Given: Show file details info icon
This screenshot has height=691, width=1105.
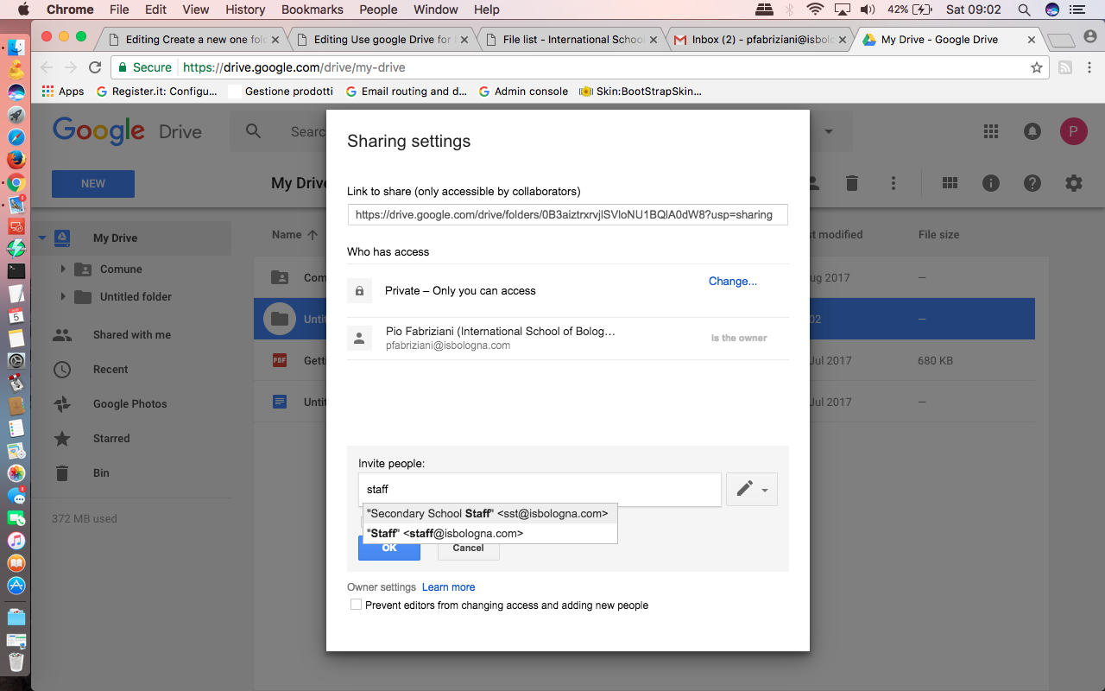Looking at the screenshot, I should [991, 183].
